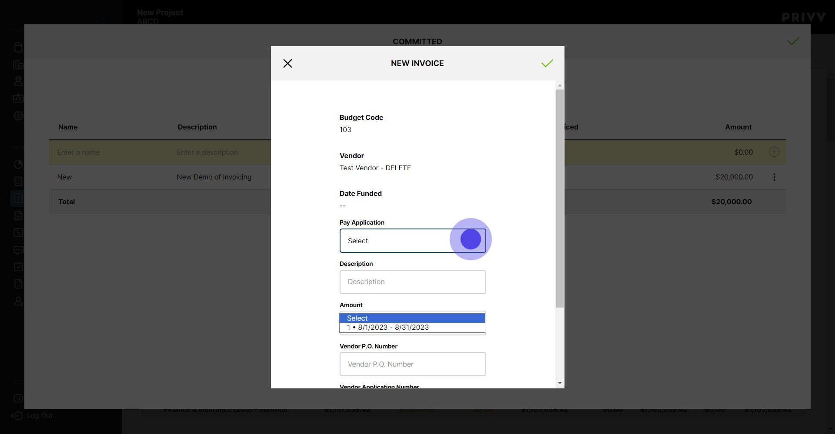Screen dimensions: 835x434
Task: Click the Total row $20,000.00 amount
Action: tap(731, 202)
